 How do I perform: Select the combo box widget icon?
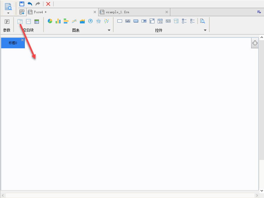pyautogui.click(x=144, y=21)
